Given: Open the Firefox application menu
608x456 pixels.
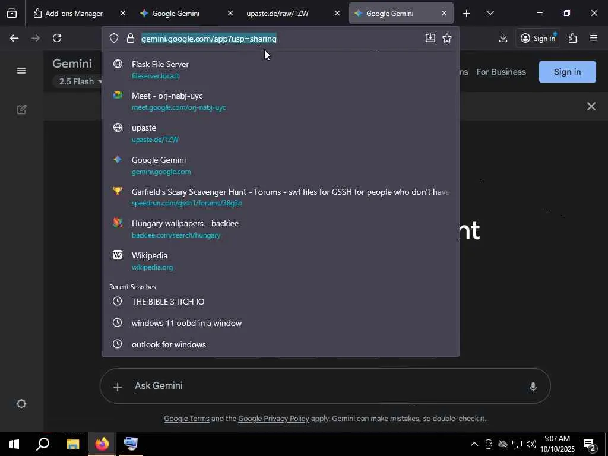Looking at the screenshot, I should [x=594, y=38].
